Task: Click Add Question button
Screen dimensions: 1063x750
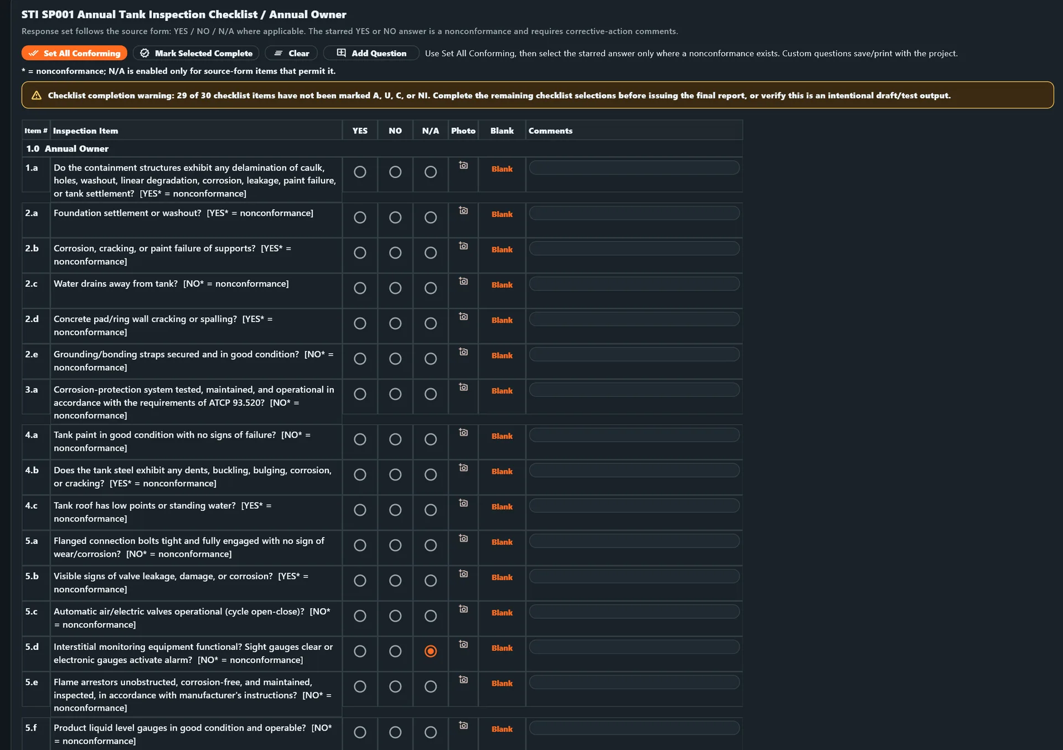Action: coord(371,53)
